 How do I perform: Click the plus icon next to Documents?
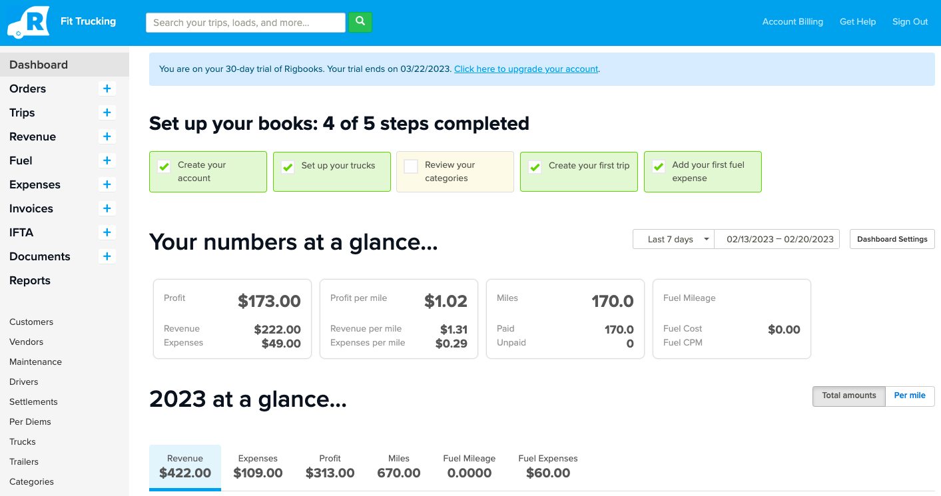(x=107, y=256)
